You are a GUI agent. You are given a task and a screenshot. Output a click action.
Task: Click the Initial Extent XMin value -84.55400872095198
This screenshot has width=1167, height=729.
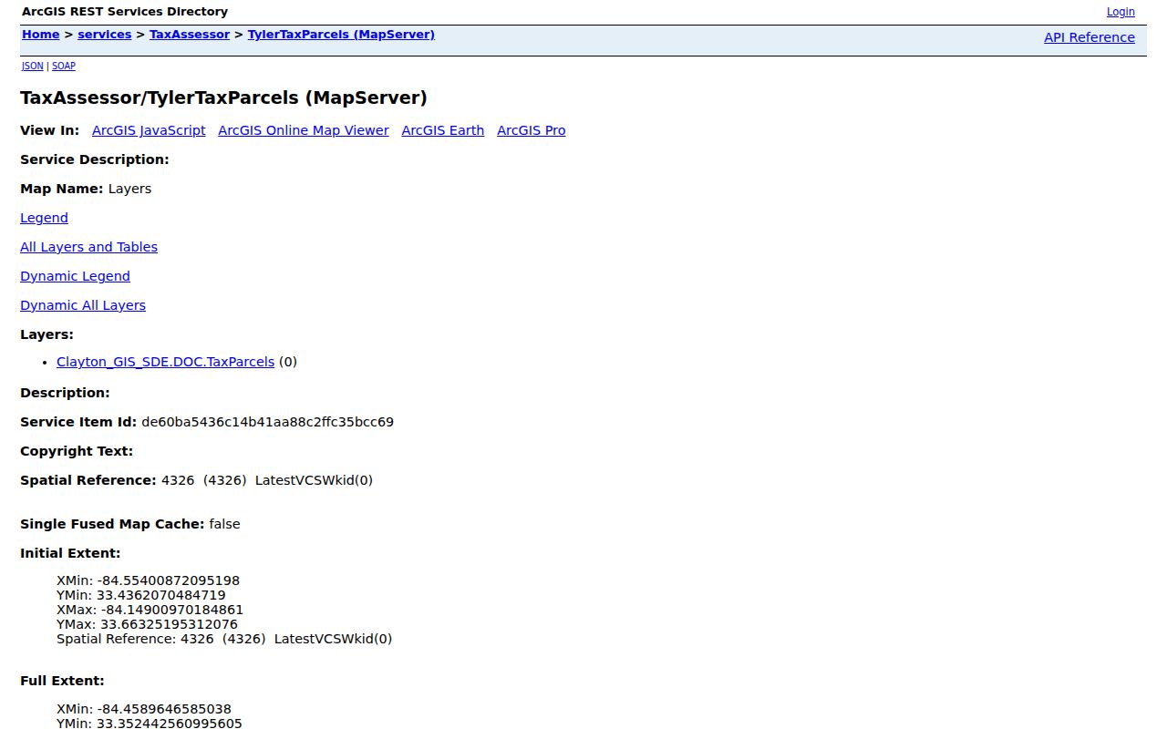(167, 580)
